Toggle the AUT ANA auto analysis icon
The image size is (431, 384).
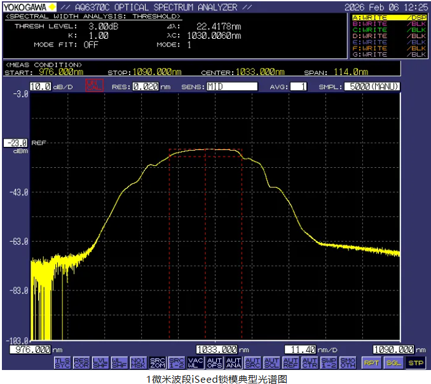click(234, 362)
